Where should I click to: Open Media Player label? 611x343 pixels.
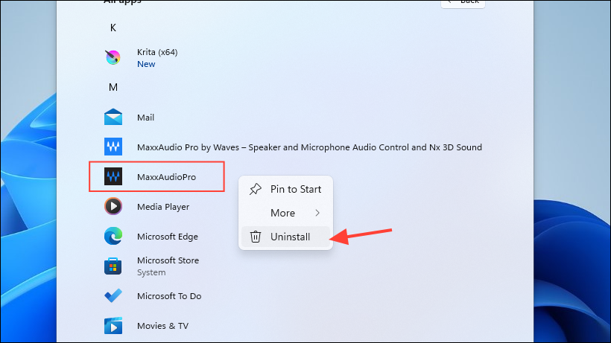[x=163, y=207]
